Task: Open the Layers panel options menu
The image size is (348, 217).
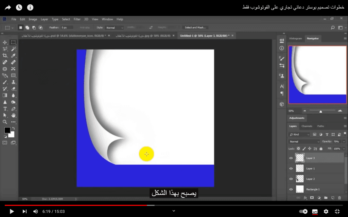Action: point(345,126)
